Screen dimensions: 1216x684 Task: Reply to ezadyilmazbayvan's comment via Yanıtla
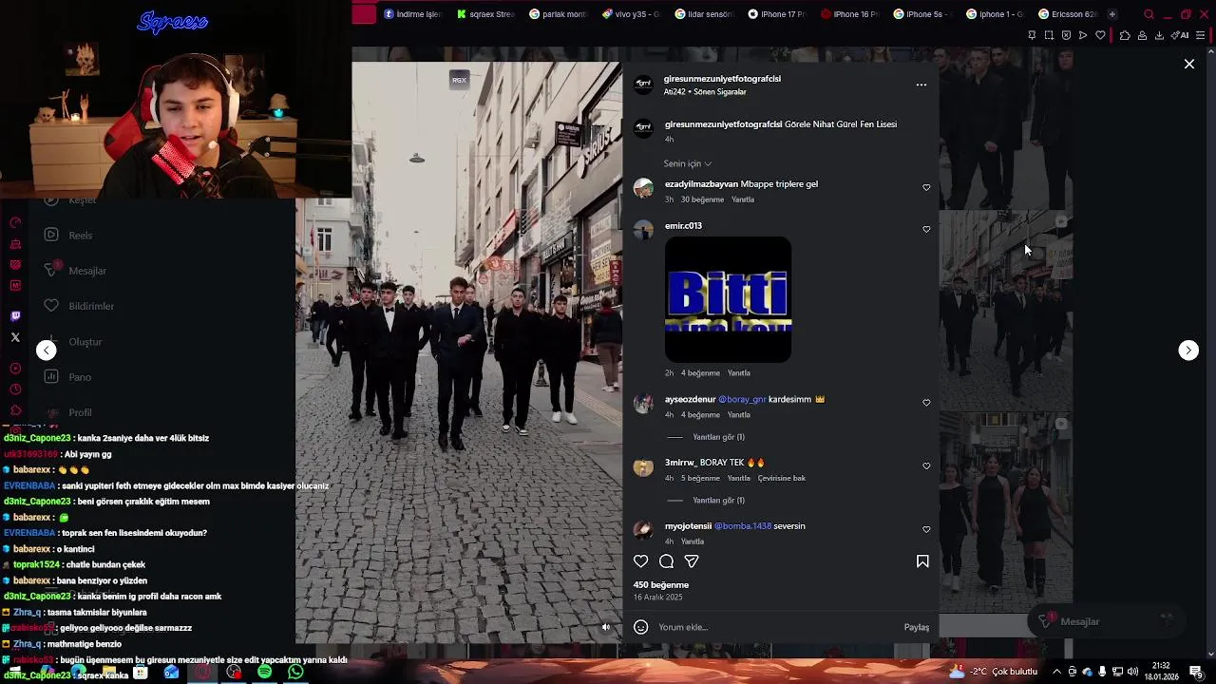(743, 199)
